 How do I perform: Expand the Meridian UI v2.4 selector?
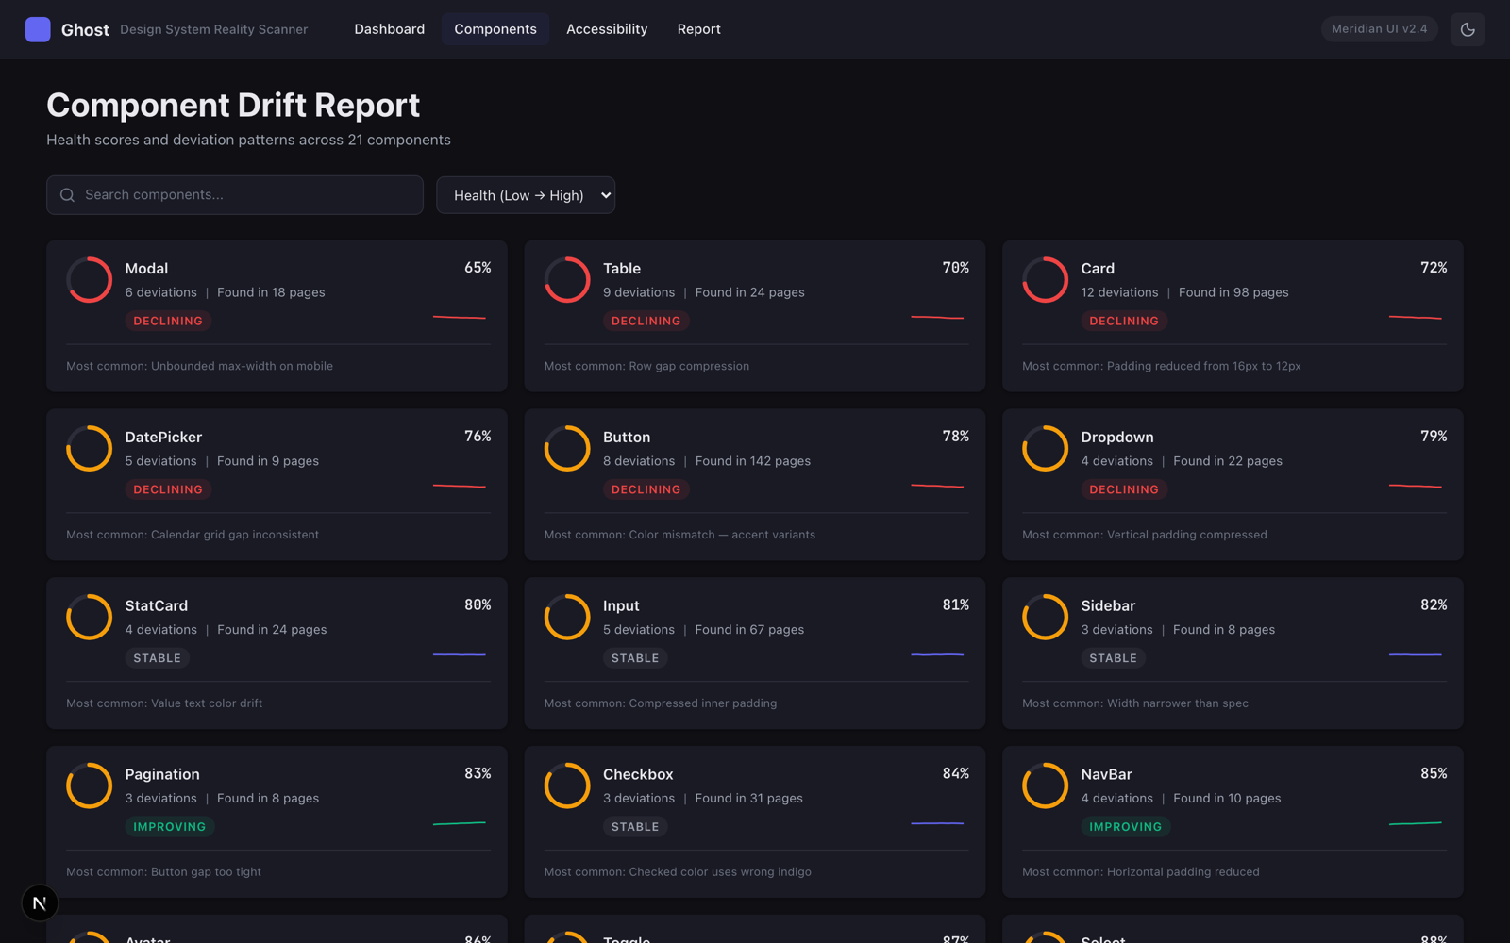click(1379, 29)
